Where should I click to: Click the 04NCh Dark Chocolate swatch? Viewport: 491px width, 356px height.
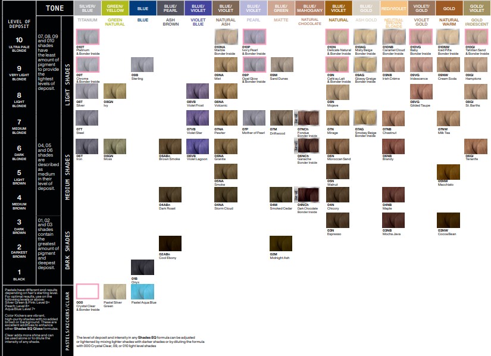pos(310,195)
